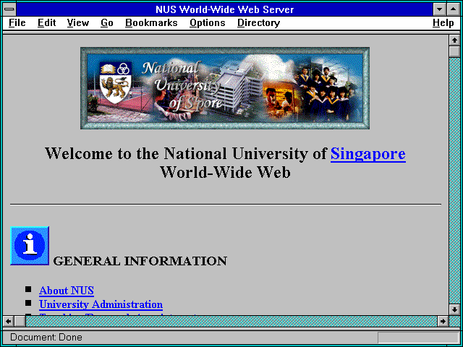Click the vertical scrollbar up arrow
This screenshot has width=463, height=347.
click(x=454, y=40)
